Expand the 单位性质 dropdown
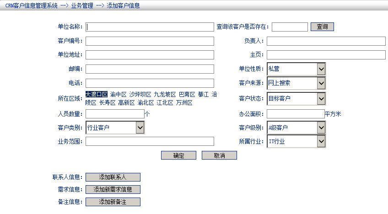Viewport: 388px width, 214px height. (x=321, y=69)
